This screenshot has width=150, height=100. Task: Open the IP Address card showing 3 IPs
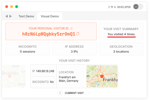74,49
